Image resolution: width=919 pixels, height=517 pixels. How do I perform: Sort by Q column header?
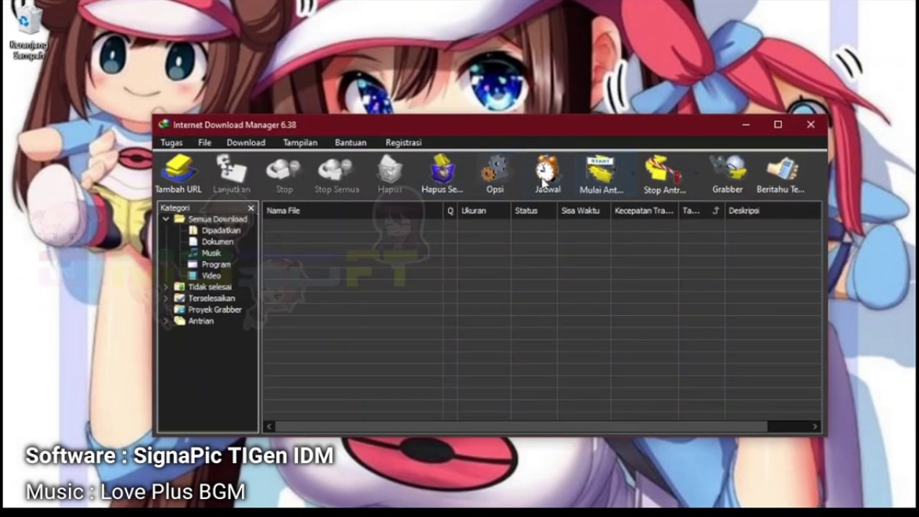coord(450,210)
